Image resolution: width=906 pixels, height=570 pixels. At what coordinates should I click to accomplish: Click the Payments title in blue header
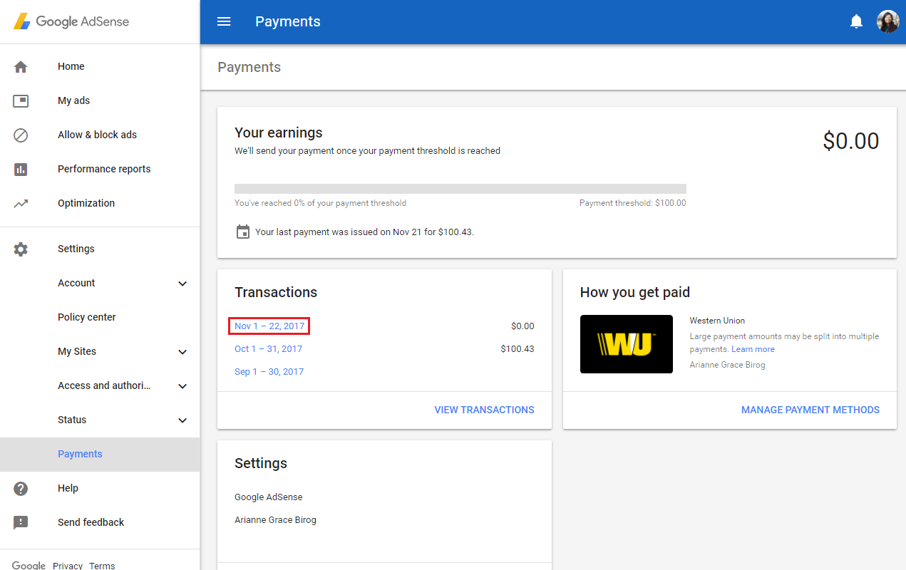[x=288, y=21]
